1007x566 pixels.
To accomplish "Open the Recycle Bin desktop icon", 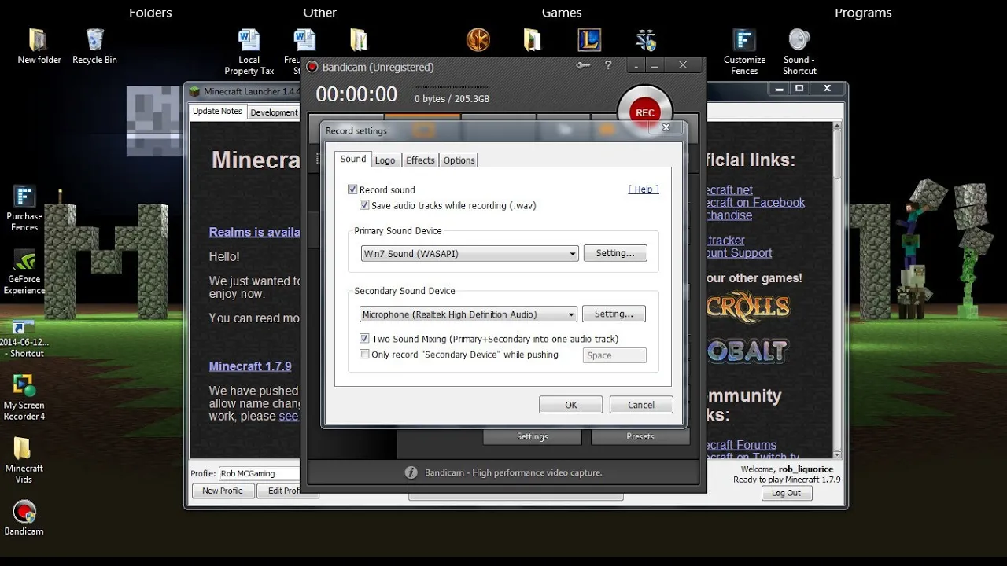I will (x=94, y=46).
